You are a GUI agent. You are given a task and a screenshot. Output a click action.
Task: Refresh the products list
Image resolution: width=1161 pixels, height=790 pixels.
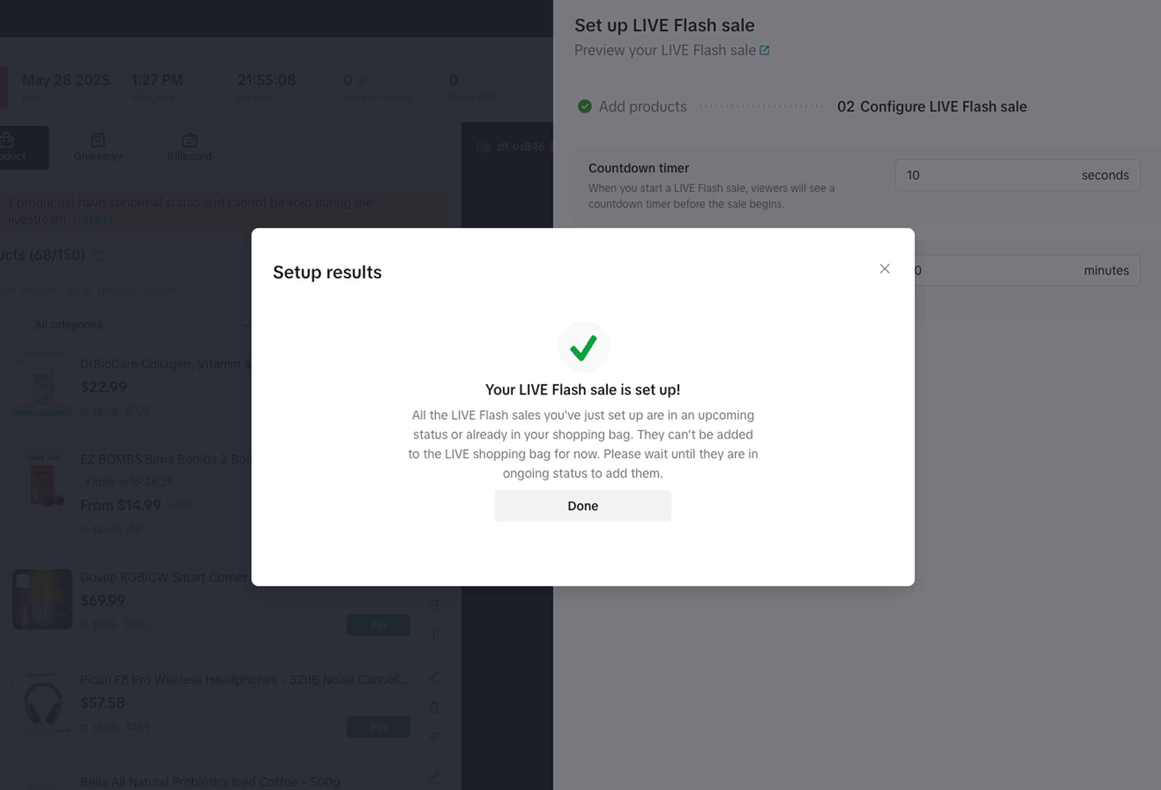pos(100,255)
